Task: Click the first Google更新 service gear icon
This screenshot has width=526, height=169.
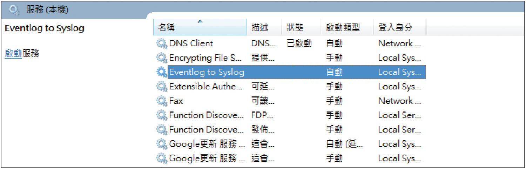Action: pos(161,144)
